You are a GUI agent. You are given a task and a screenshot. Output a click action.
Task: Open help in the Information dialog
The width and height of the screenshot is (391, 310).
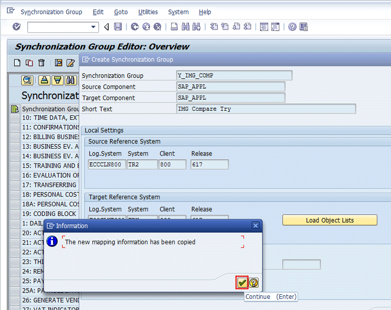click(x=253, y=283)
